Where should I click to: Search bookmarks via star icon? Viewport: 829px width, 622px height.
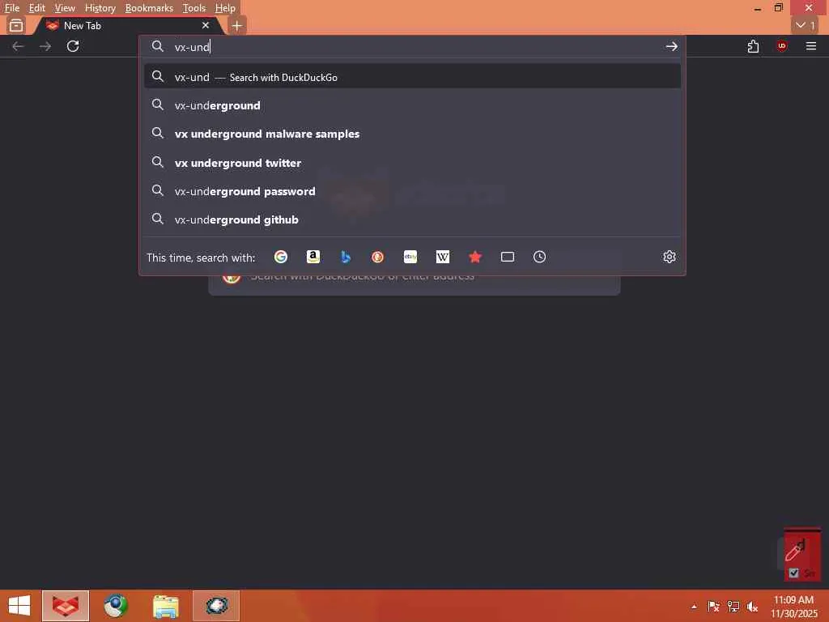474,257
